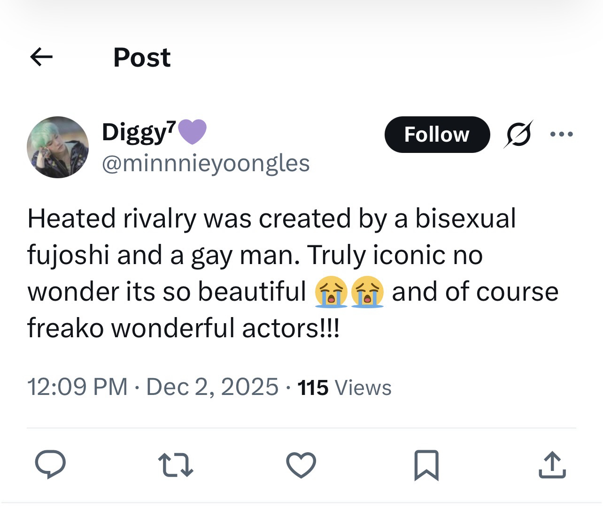Image resolution: width=603 pixels, height=523 pixels.
Task: Open the three-dot more options menu
Action: tap(562, 135)
